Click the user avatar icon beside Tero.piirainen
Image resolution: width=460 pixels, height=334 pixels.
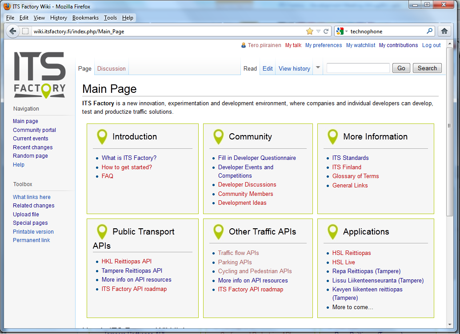tap(244, 45)
